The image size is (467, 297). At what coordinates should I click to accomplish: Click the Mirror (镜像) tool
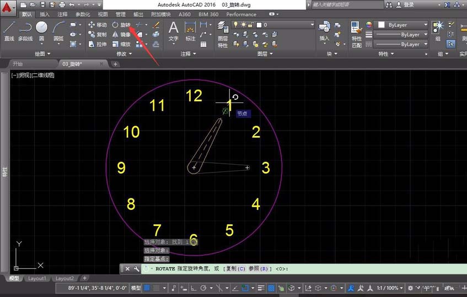pyautogui.click(x=121, y=35)
